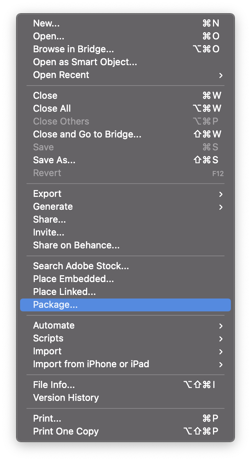
Task: Expand Import from iPhone or iPad
Action: coord(91,364)
